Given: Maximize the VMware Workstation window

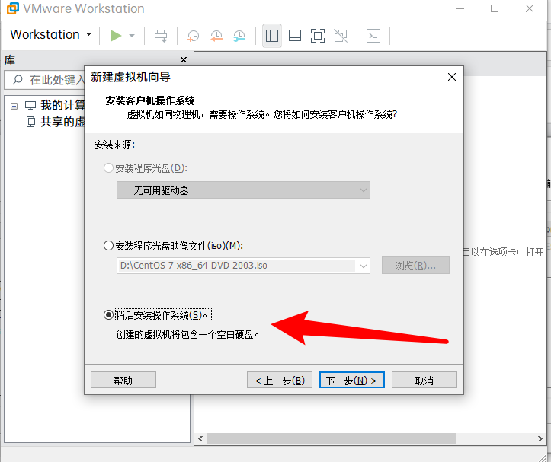Looking at the screenshot, I should click(x=495, y=8).
